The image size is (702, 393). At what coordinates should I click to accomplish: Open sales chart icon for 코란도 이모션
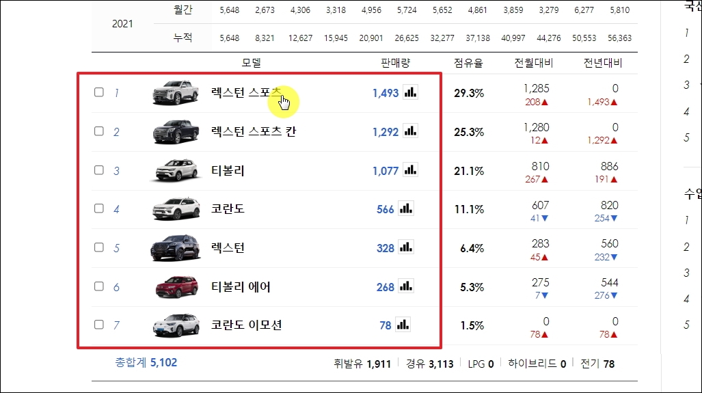[x=403, y=325]
